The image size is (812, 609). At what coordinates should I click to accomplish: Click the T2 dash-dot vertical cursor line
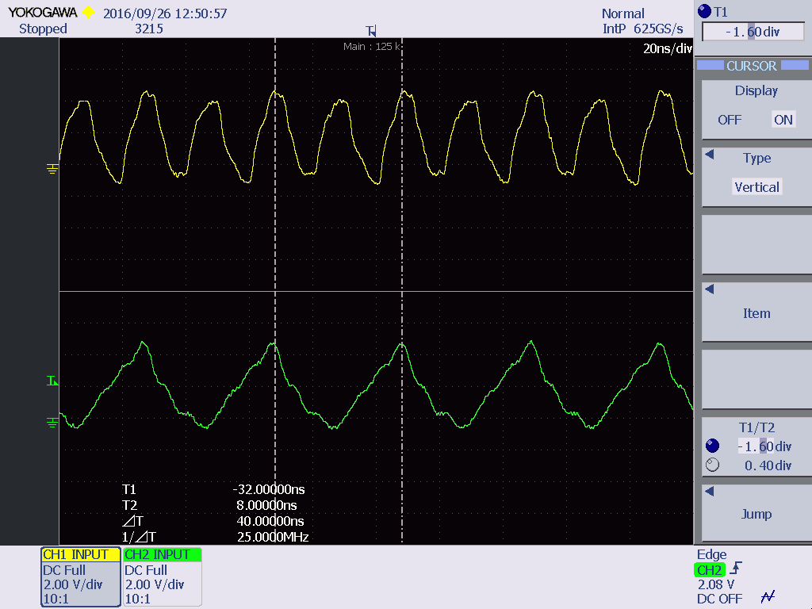click(402, 290)
